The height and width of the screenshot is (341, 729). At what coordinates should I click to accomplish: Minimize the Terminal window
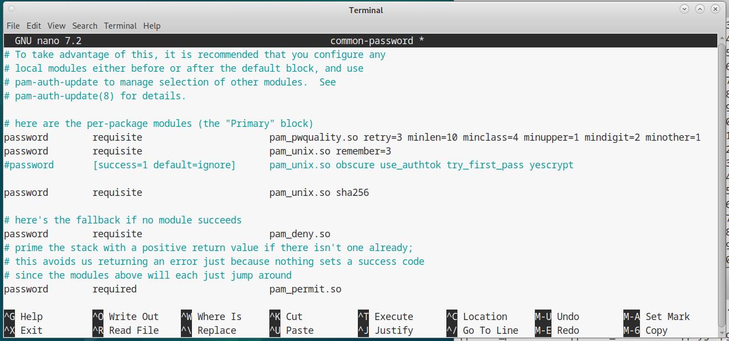(x=685, y=9)
